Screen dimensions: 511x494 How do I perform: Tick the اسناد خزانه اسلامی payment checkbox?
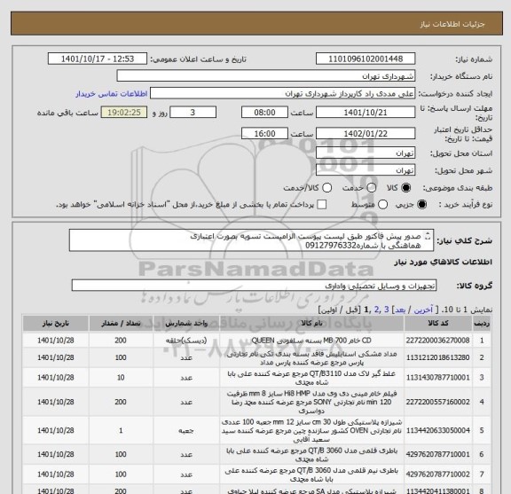click(322, 204)
